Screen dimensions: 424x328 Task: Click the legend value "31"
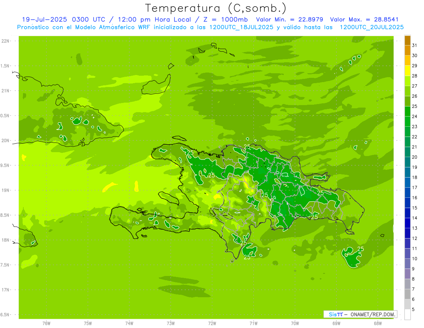click(x=414, y=45)
